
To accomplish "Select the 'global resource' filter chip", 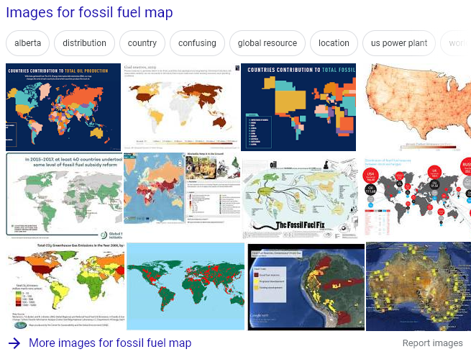I will [x=267, y=43].
